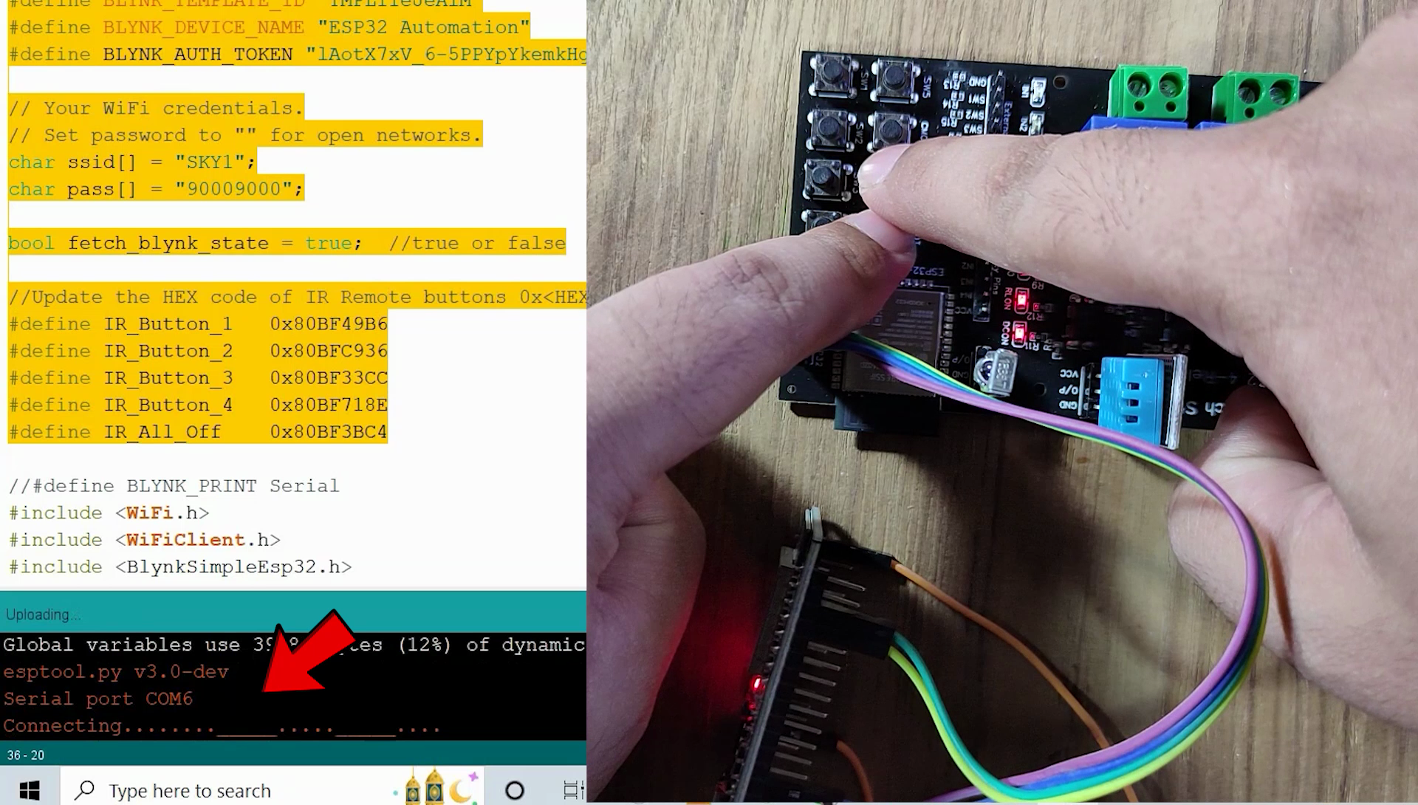
Task: Select the BlynkSimpleEsp32.h include line
Action: click(180, 566)
